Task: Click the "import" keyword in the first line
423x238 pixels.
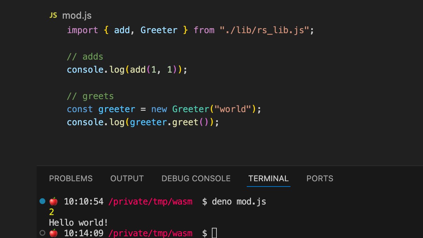Action: pyautogui.click(x=82, y=30)
